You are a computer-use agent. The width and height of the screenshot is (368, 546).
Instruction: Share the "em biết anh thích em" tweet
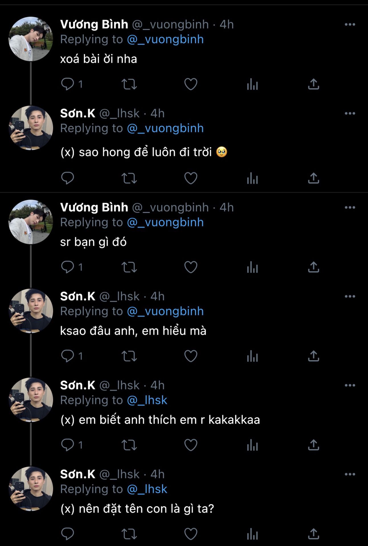[313, 445]
